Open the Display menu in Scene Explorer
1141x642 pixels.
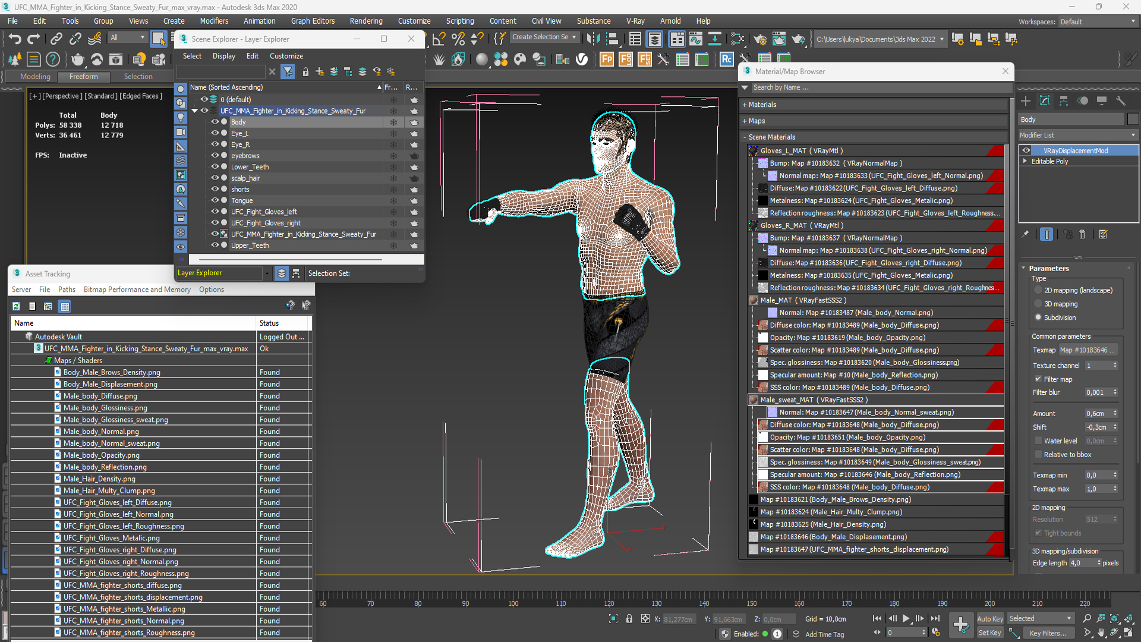223,56
